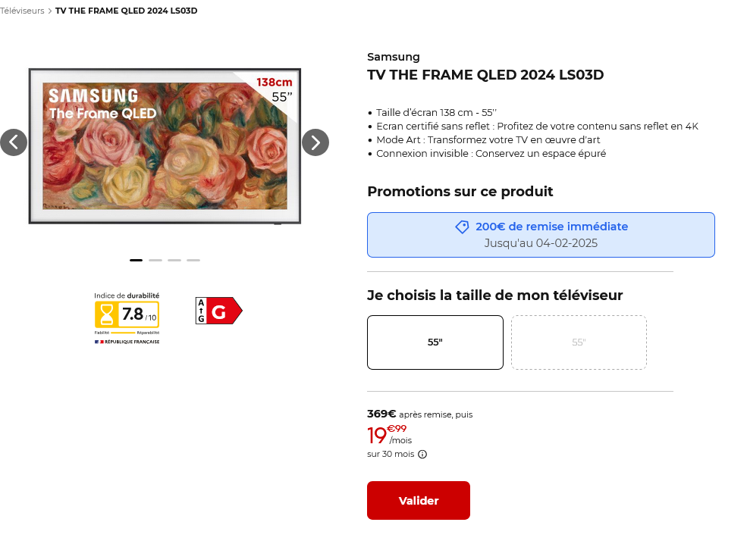Click the Samsung brand name
The width and height of the screenshot is (747, 541).
coord(394,57)
